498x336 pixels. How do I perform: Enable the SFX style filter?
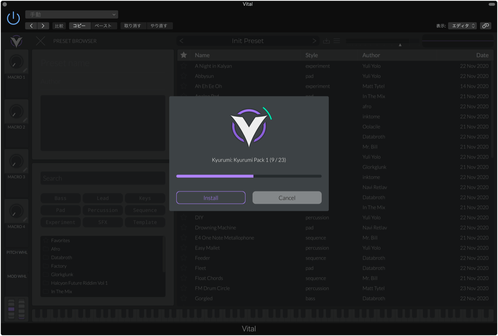click(x=102, y=222)
